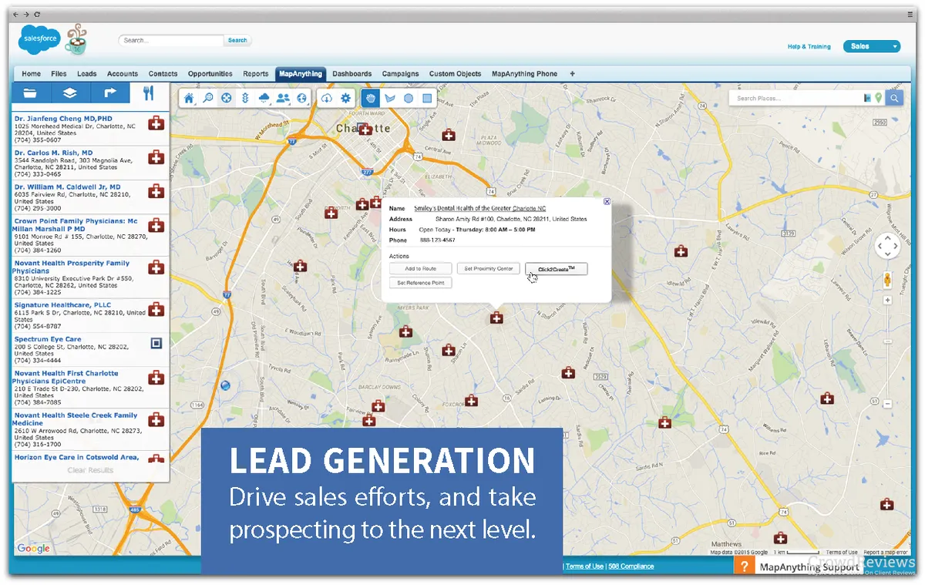Open the Campaigns tab

click(x=401, y=74)
